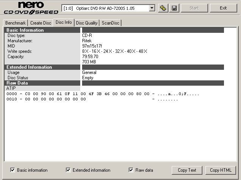Viewport: 241px width, 180px height.
Task: Click the floppy disk save icon
Action: (174, 8)
